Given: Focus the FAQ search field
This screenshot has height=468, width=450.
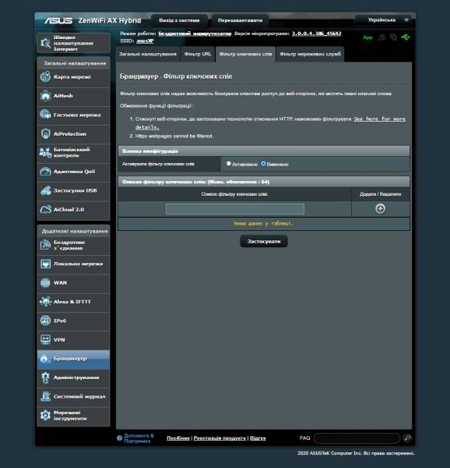Looking at the screenshot, I should [x=357, y=438].
